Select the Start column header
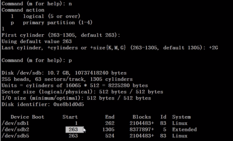 pyautogui.click(x=70, y=117)
